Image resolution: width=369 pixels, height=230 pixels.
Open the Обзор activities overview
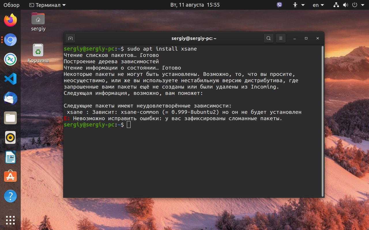tap(12, 5)
